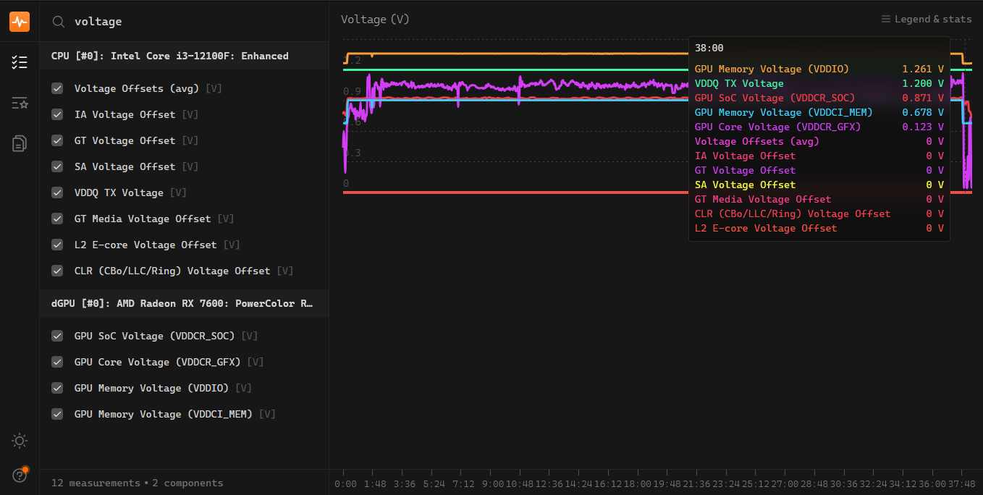
Task: Click the 2 components status text
Action: [187, 483]
